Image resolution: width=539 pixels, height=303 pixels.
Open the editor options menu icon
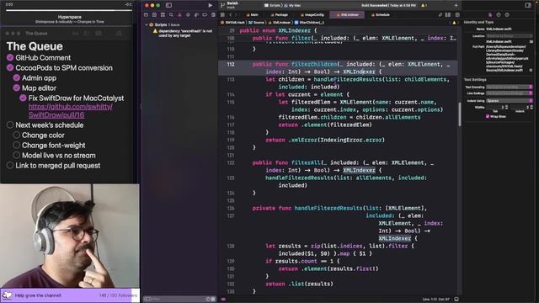pos(448,15)
